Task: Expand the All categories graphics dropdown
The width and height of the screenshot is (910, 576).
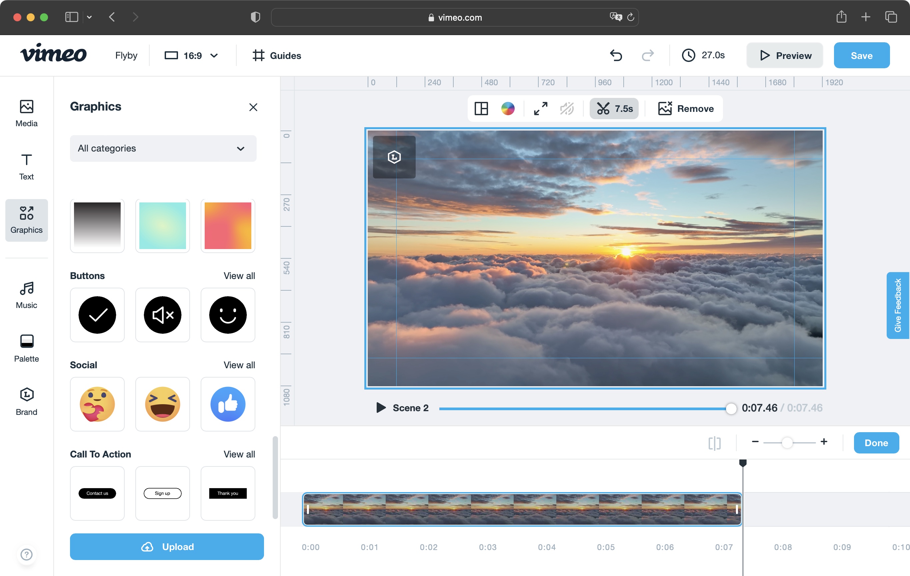Action: coord(163,148)
